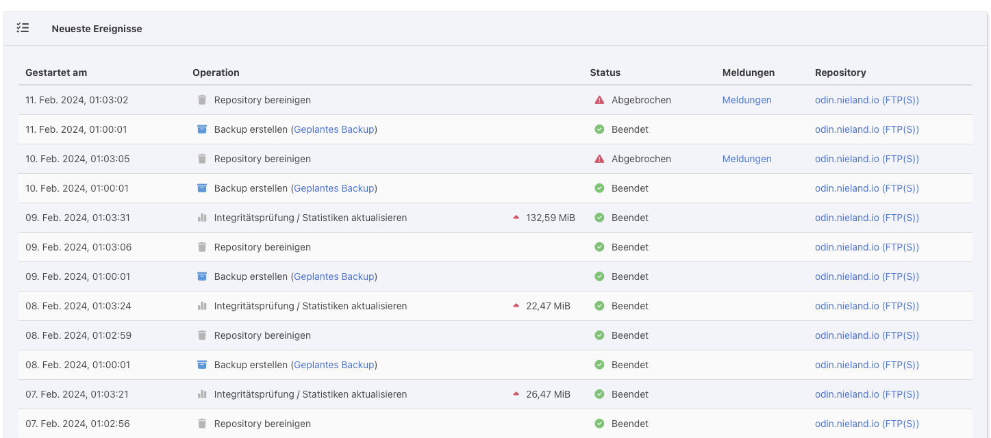Click the bar chart icon for 09. Feb. integrity check
This screenshot has width=991, height=438.
click(x=202, y=218)
